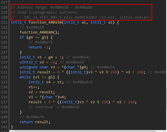The width and height of the screenshot is (167, 132).
Task: Click the 'v3 = *(char *)v4;' assignment
Action: 47,97
